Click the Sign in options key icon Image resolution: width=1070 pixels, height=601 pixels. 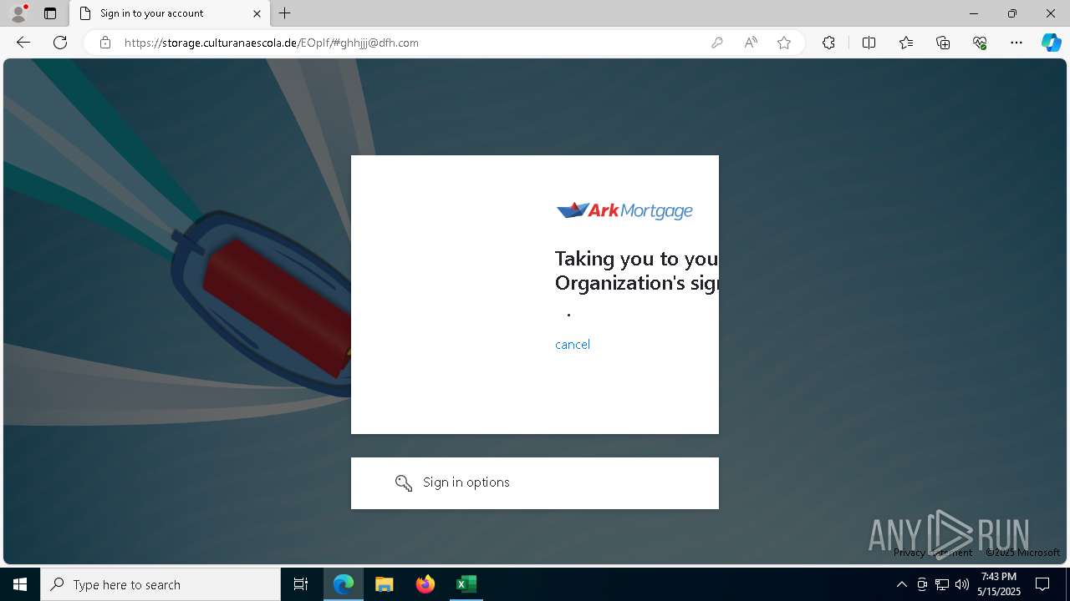click(404, 482)
